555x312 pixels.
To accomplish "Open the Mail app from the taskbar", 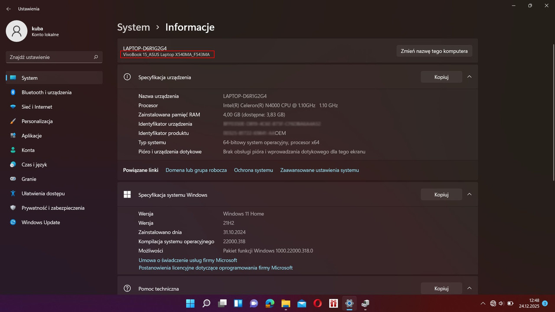I will click(302, 303).
